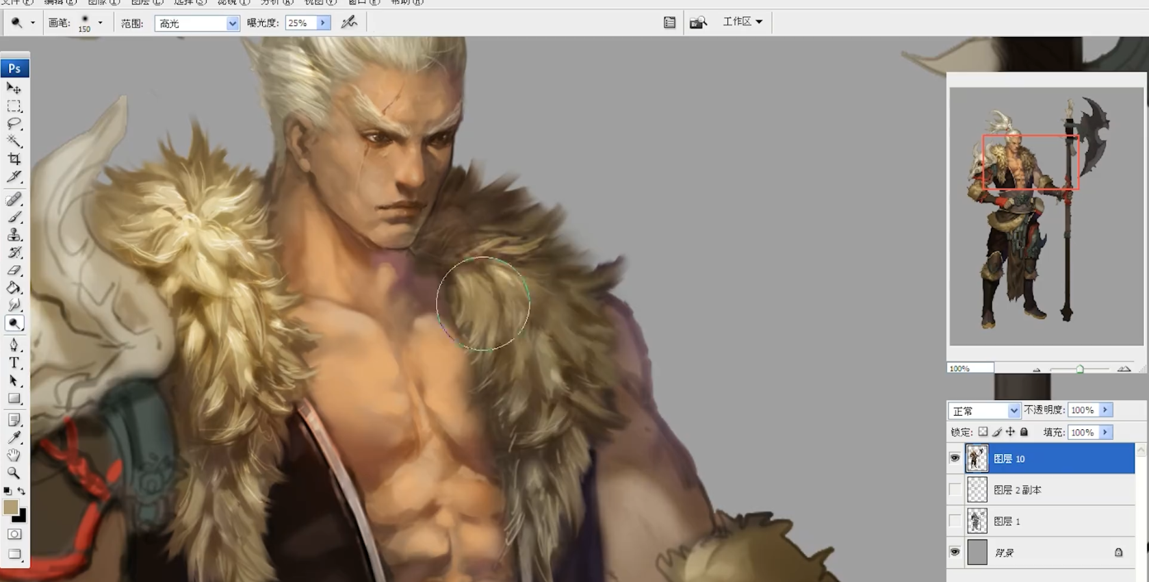Select the Type tool
Viewport: 1149px width, 582px height.
(x=14, y=363)
